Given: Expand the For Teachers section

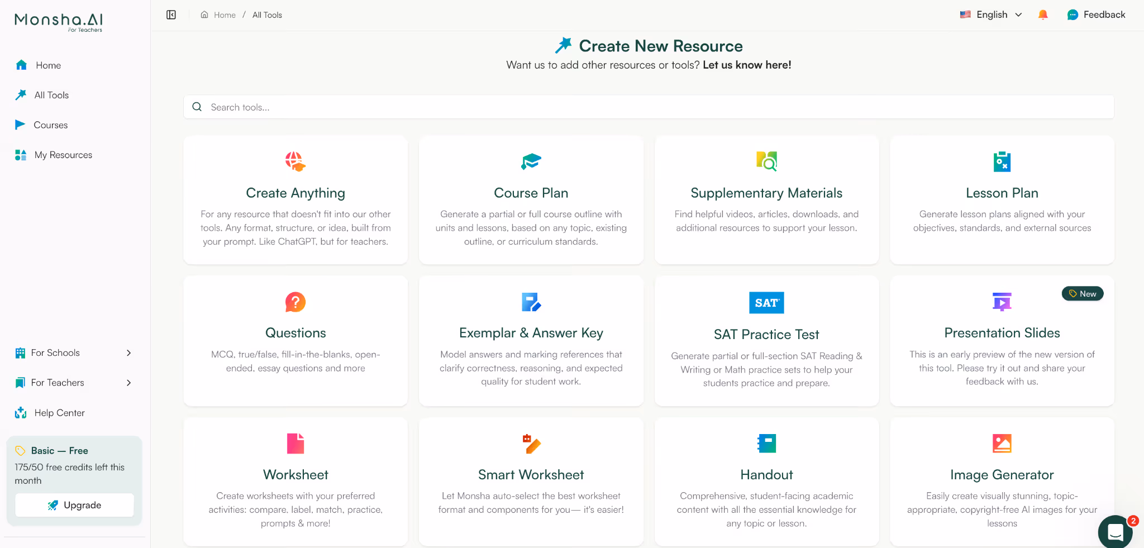Looking at the screenshot, I should point(74,383).
